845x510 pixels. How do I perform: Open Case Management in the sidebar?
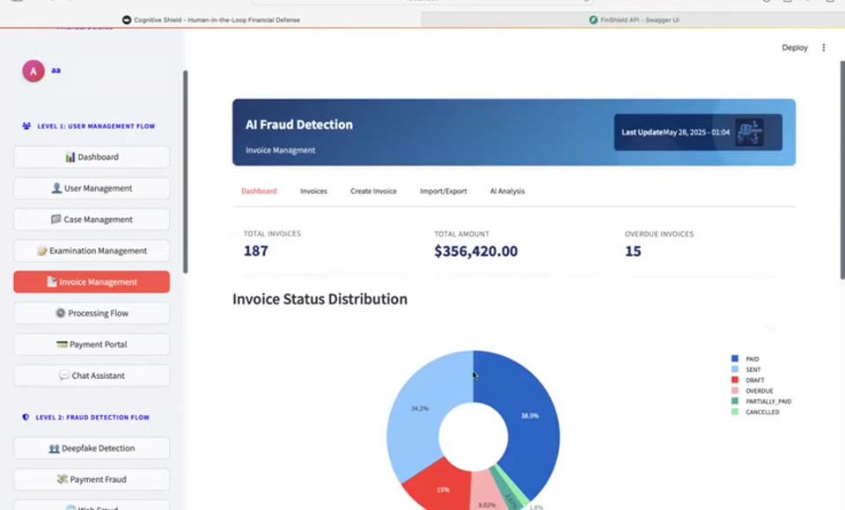pyautogui.click(x=92, y=220)
